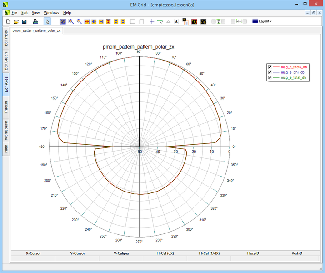Click the New document icon
Viewport: 325px width, 273px height.
[8, 21]
